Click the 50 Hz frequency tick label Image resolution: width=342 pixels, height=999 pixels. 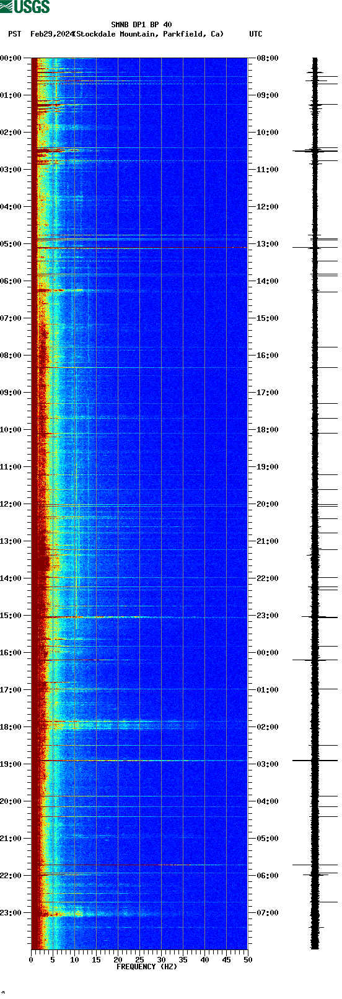248,960
